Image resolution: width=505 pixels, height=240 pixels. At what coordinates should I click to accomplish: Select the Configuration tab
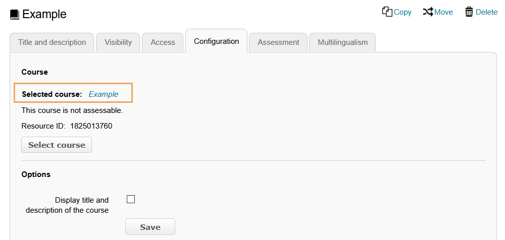coord(216,41)
